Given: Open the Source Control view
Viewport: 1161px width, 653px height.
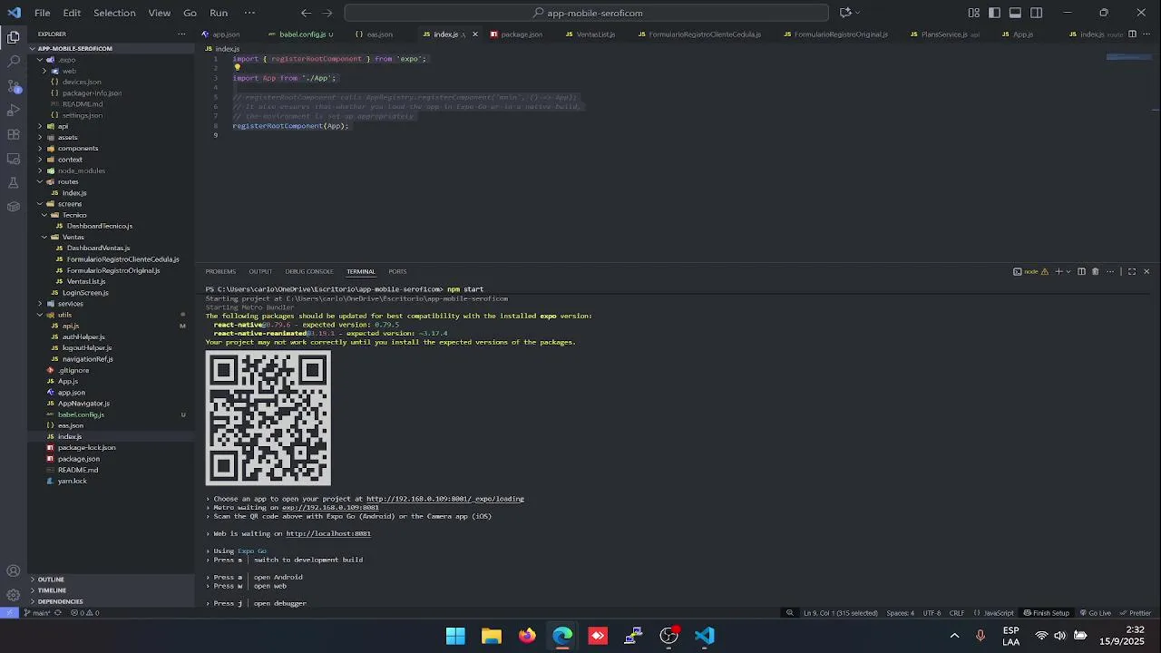Looking at the screenshot, I should [14, 86].
